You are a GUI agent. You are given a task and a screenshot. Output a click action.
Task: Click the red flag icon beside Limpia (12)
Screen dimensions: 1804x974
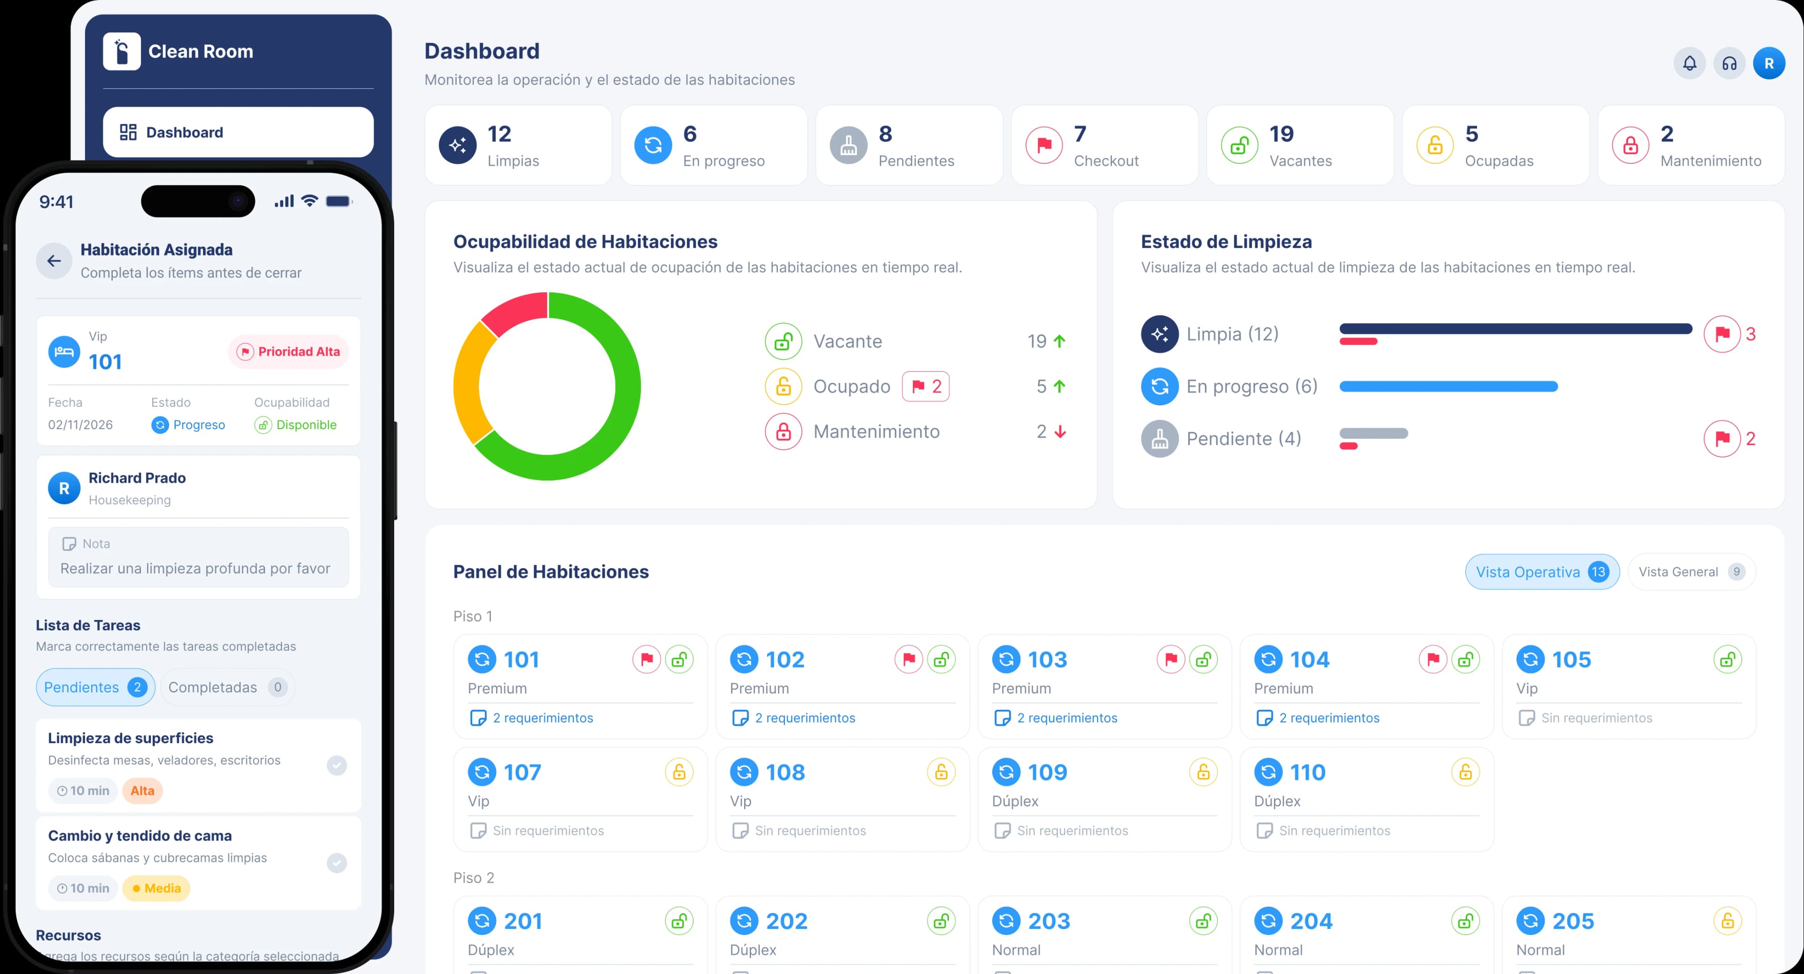click(x=1721, y=335)
